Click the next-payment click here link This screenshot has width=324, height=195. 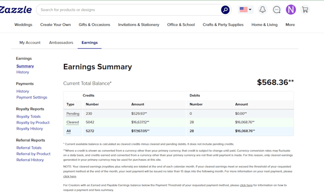click(x=70, y=176)
